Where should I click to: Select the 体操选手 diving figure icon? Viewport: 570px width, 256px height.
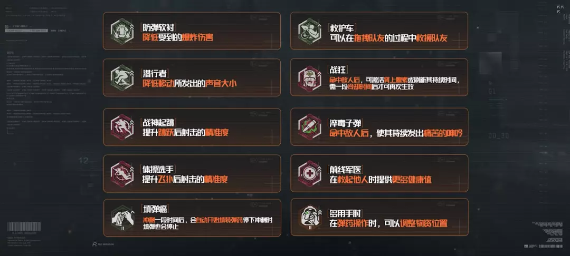(122, 173)
